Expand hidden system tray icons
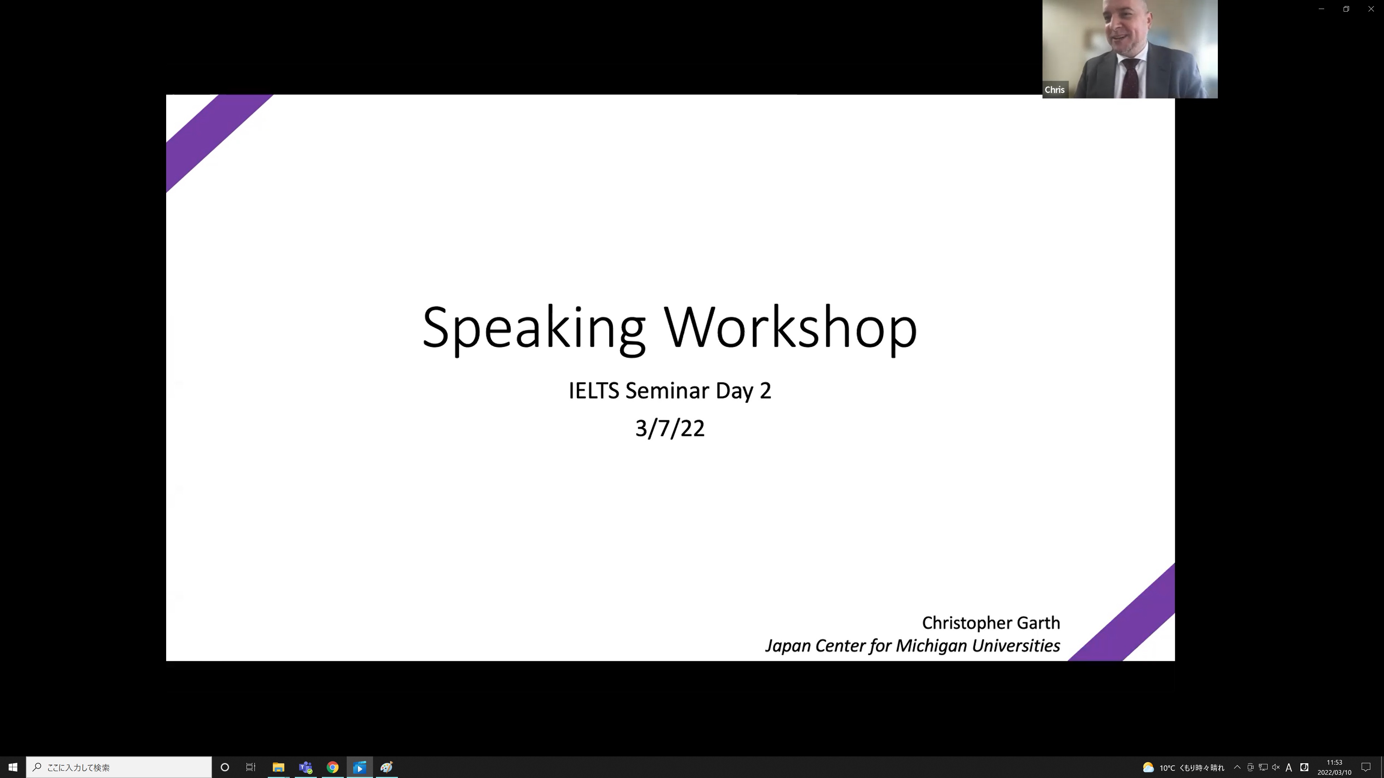 pos(1237,767)
